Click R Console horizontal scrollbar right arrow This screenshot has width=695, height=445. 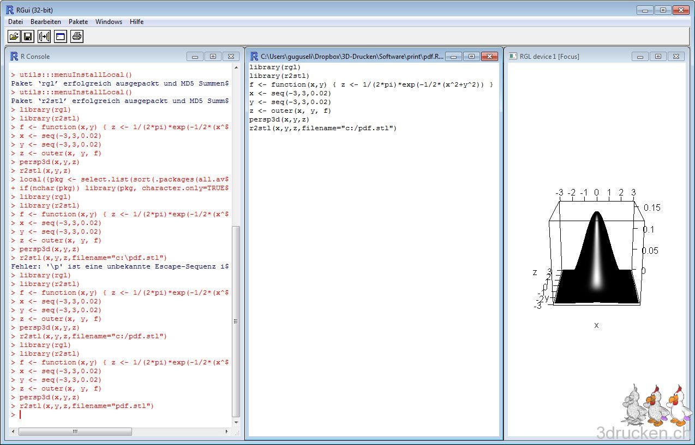227,431
